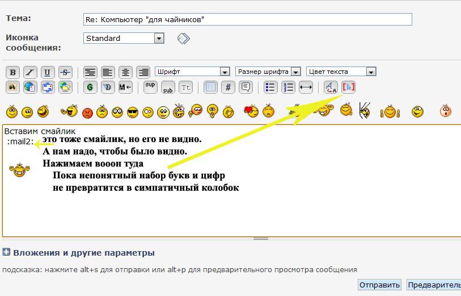461x296 pixels.
Task: Insert the red heart love emoticon
Action: [251, 111]
